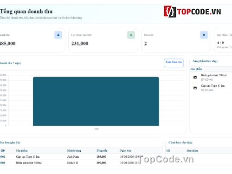232x174 pixels.
Task: Click the TopCode.vn logo
Action: (x=193, y=12)
